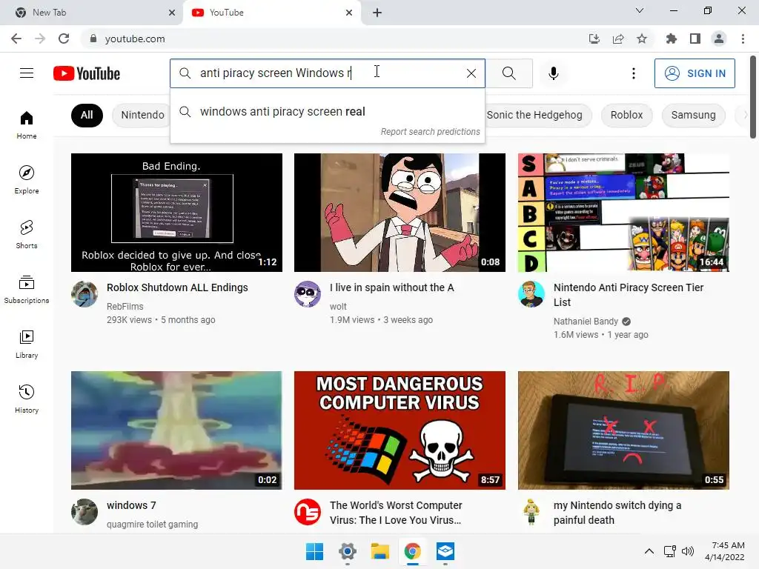Open Shorts in the sidebar
This screenshot has height=569, width=759.
(27, 235)
